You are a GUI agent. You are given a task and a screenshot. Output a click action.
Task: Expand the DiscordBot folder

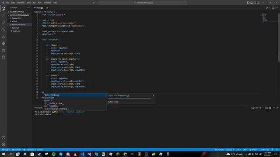pyautogui.click(x=19, y=18)
